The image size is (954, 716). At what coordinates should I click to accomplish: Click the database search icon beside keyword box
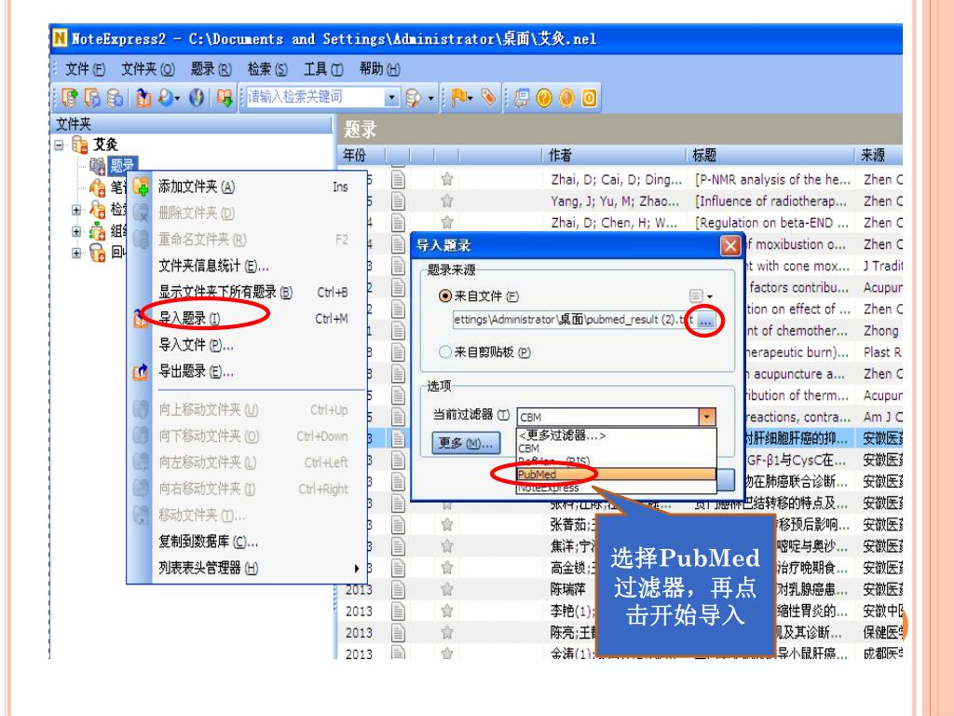413,97
